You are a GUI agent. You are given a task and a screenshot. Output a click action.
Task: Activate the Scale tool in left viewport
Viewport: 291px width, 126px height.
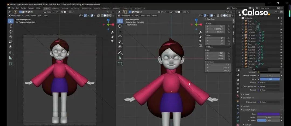point(11,42)
